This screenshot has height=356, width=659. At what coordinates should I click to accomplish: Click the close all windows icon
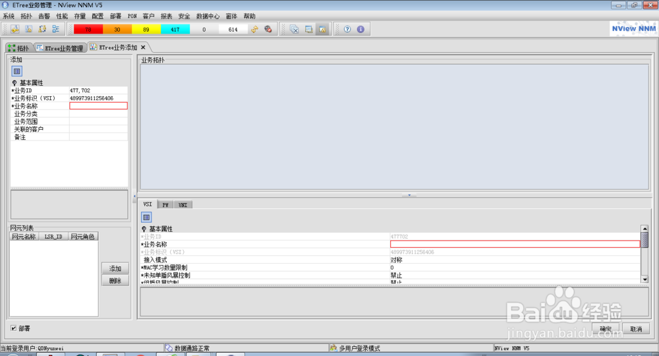click(295, 29)
